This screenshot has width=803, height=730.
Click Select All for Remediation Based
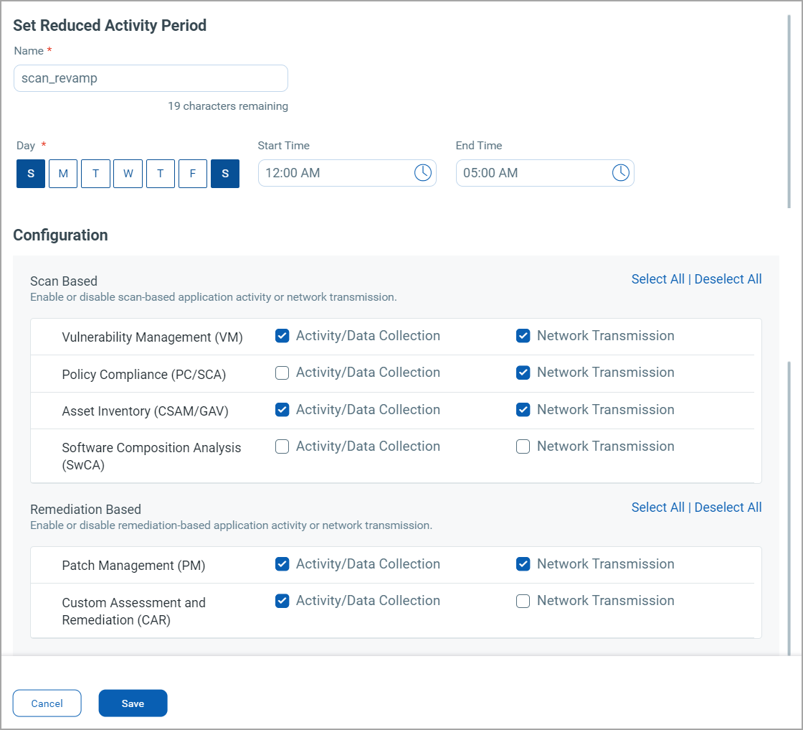pyautogui.click(x=657, y=507)
